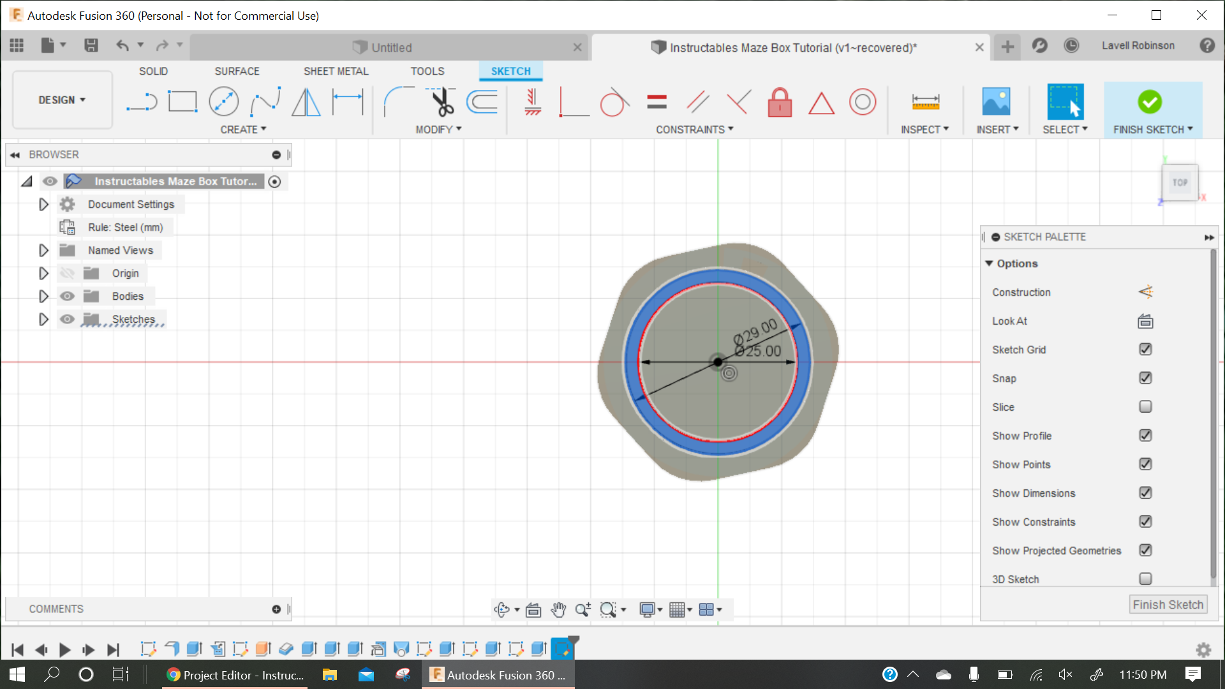
Task: Select the Trim scissors tool
Action: (x=441, y=102)
